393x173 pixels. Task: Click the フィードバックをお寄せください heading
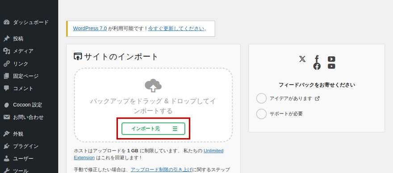tap(317, 85)
